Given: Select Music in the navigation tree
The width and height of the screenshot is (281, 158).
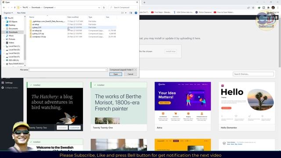Looking at the screenshot, I should pos(11,36).
